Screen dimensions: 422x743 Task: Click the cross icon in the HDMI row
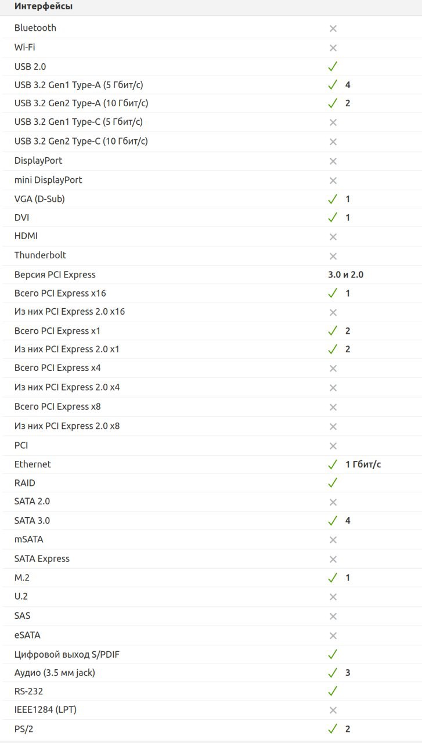pyautogui.click(x=333, y=236)
